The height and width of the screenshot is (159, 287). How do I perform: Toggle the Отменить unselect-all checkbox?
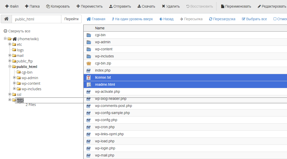275,19
